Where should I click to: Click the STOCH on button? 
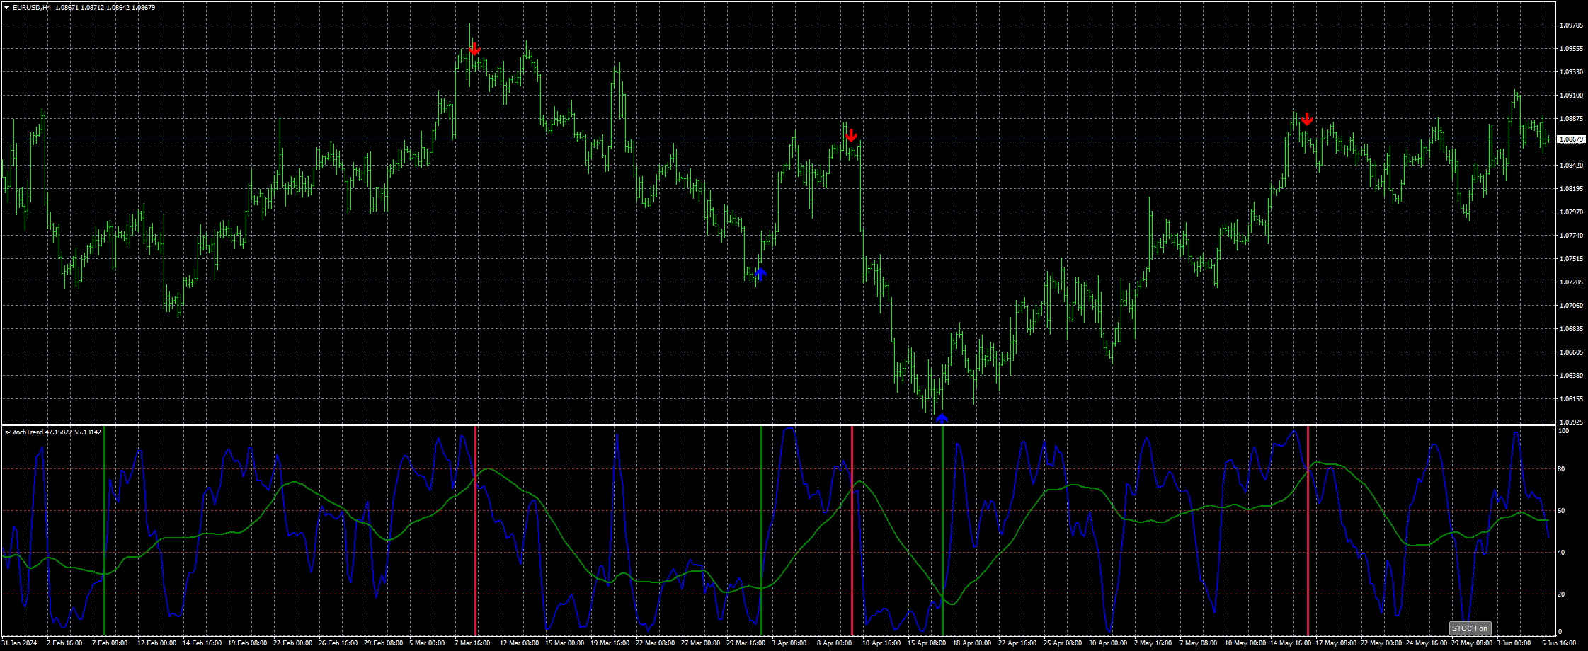(x=1470, y=628)
